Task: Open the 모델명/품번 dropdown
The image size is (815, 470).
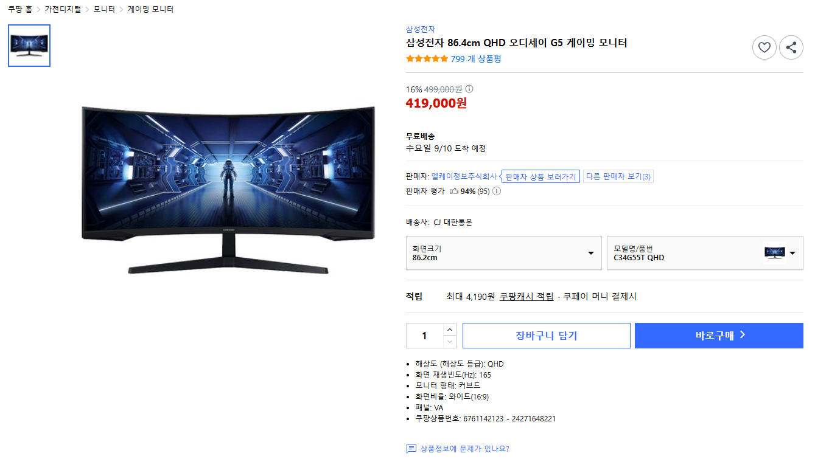Action: [x=705, y=253]
